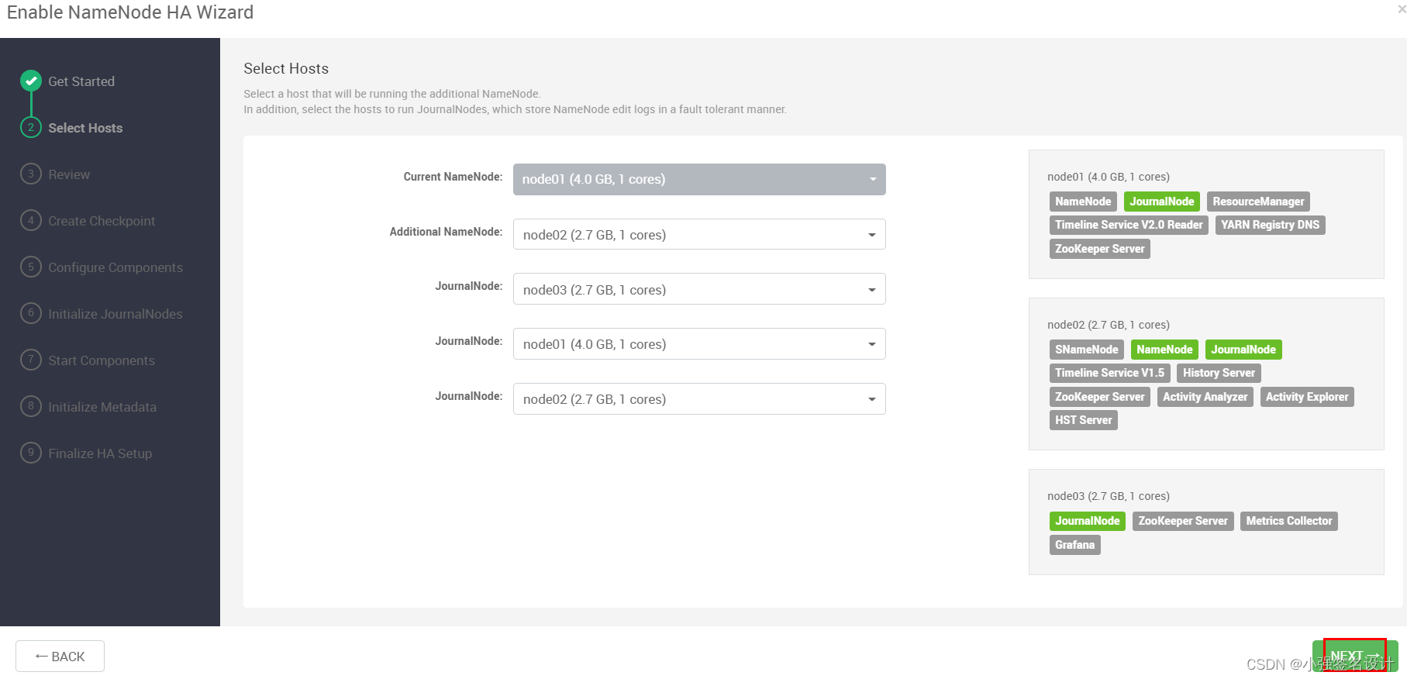The image size is (1407, 679).
Task: Click the Timeline Service V2.0 Reader tag
Action: [x=1129, y=225]
